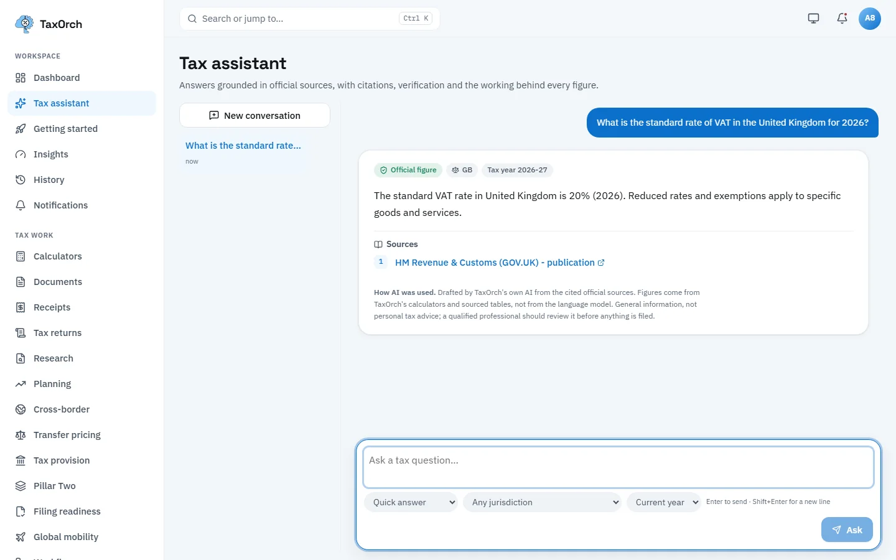
Task: Click the Tax provision bank icon
Action: (x=21, y=460)
